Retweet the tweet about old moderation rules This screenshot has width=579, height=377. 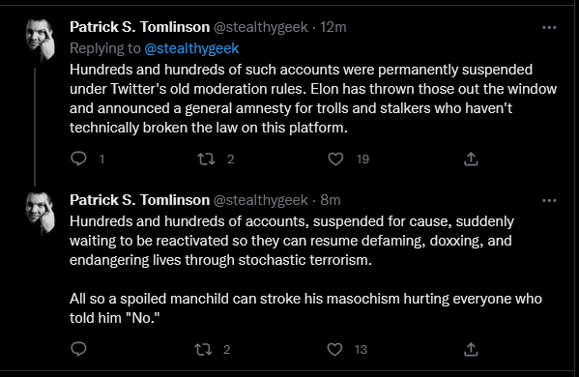coord(206,159)
